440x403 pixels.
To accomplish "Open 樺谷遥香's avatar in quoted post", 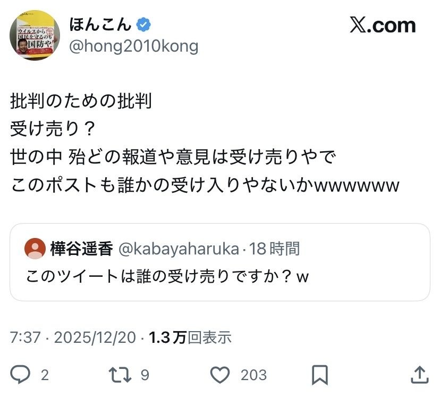I will (x=36, y=249).
